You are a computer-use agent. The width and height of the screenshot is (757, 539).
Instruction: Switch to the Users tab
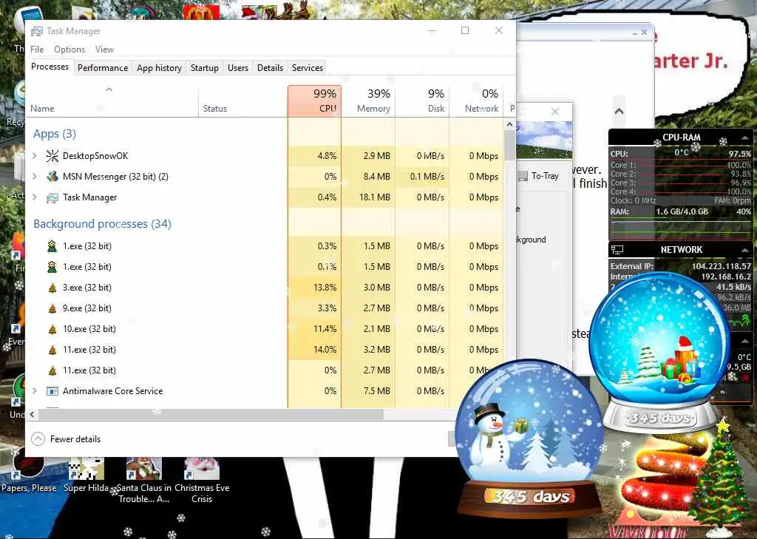238,68
